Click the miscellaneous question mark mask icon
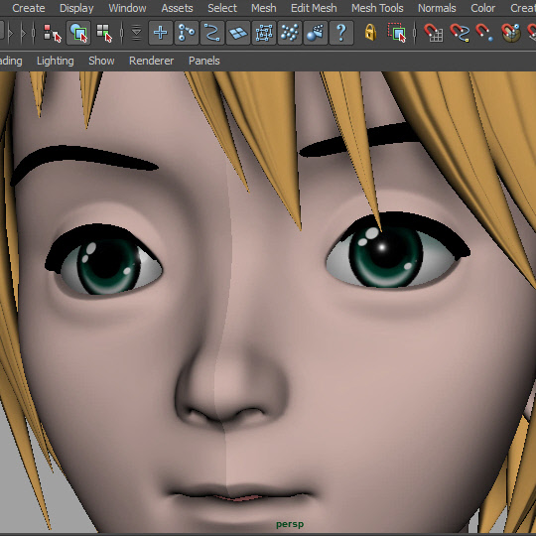Viewport: 536px width, 536px height. (x=341, y=33)
